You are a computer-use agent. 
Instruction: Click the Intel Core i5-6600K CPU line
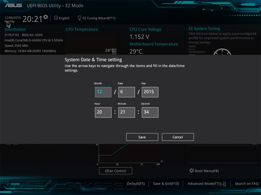coord(34,40)
